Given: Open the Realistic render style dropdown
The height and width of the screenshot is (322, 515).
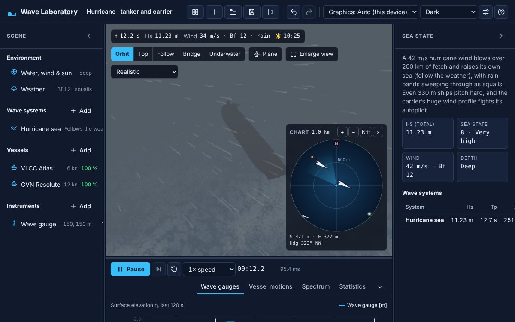Looking at the screenshot, I should click(144, 72).
